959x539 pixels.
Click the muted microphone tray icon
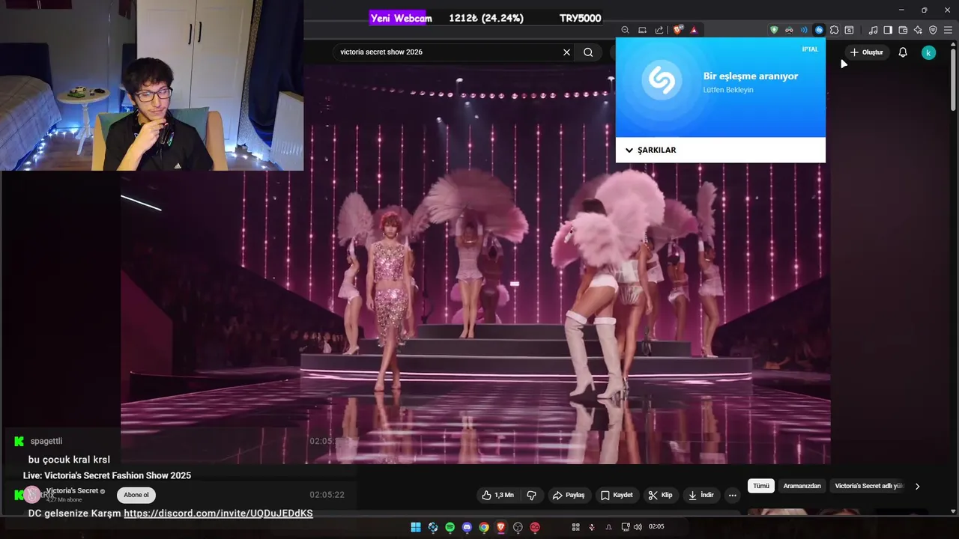pyautogui.click(x=591, y=527)
